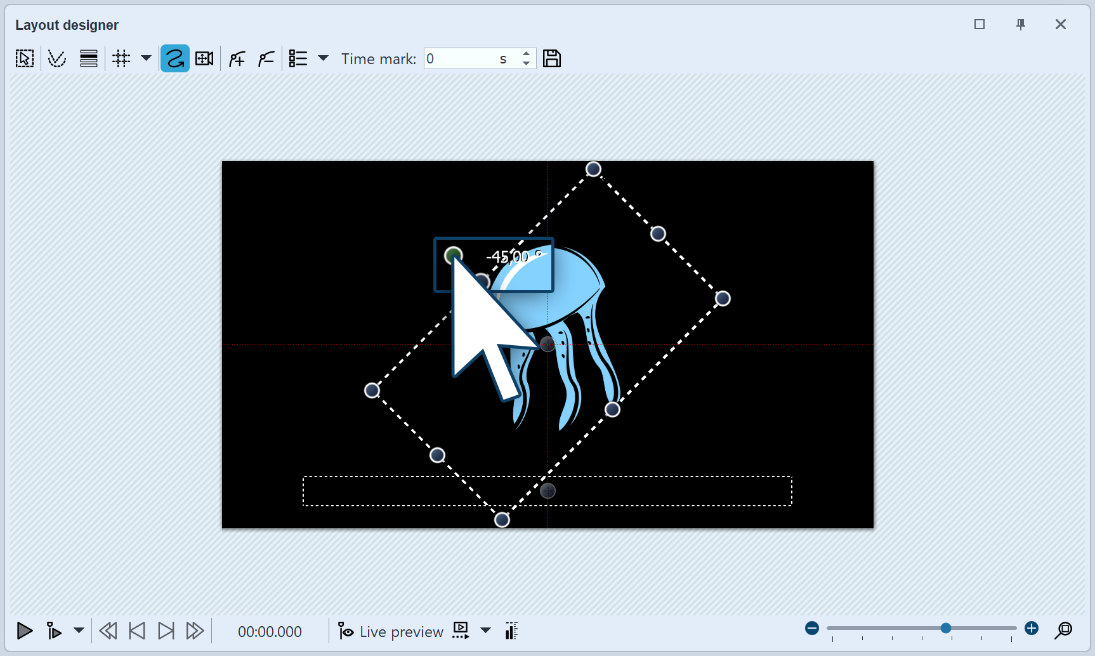Viewport: 1095px width, 656px height.
Task: Insert a new point on the path
Action: click(x=236, y=58)
